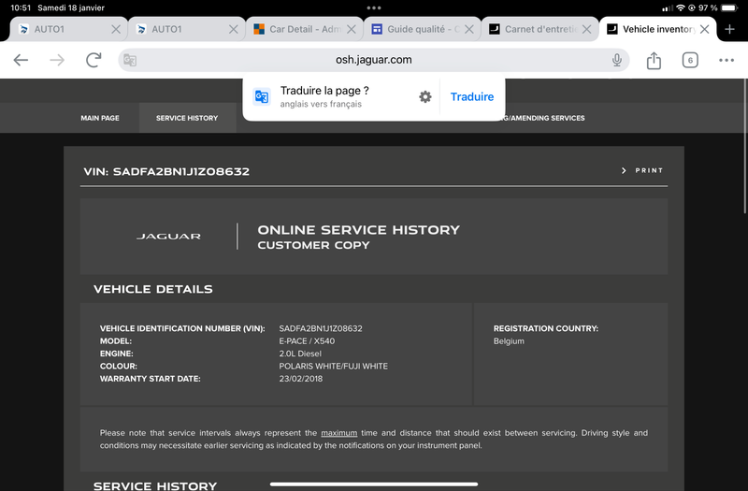Click Google Translate logo in popup
Viewport: 748px width, 491px height.
pyautogui.click(x=262, y=97)
